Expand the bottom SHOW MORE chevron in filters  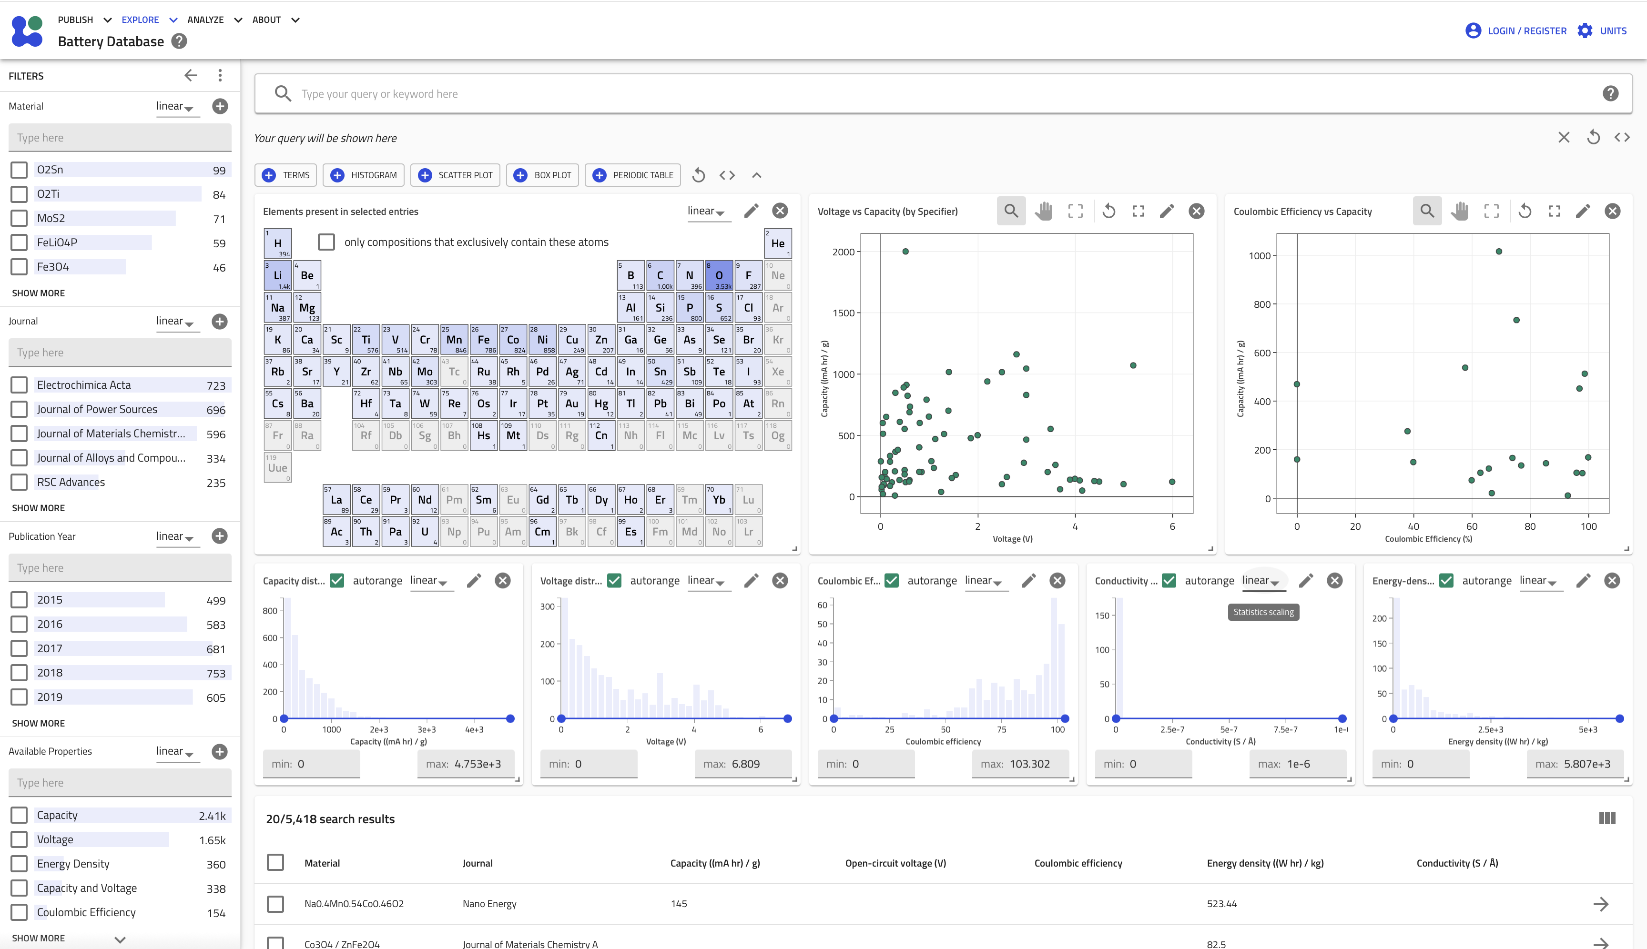pyautogui.click(x=120, y=939)
